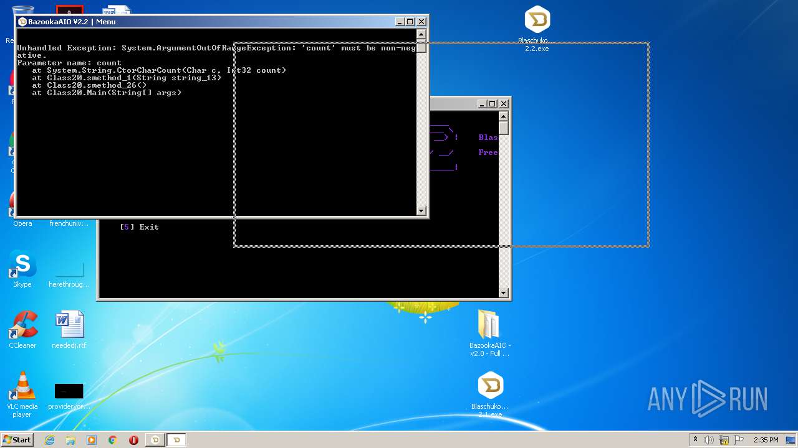Open Windows Media Player taskbar icon
The height and width of the screenshot is (448, 798).
(92, 440)
